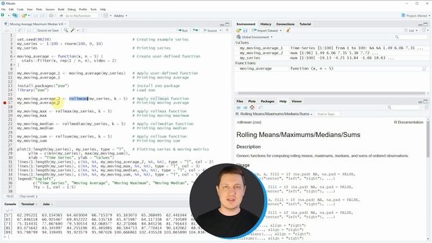The height and width of the screenshot is (243, 432).
Task: Close the Moving Average Maximum Median script tab
Action: tap(65, 24)
